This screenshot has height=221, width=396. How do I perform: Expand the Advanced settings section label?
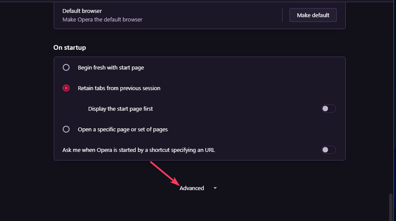coord(192,188)
